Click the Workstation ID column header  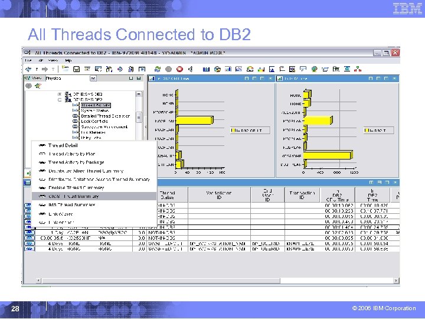point(219,195)
